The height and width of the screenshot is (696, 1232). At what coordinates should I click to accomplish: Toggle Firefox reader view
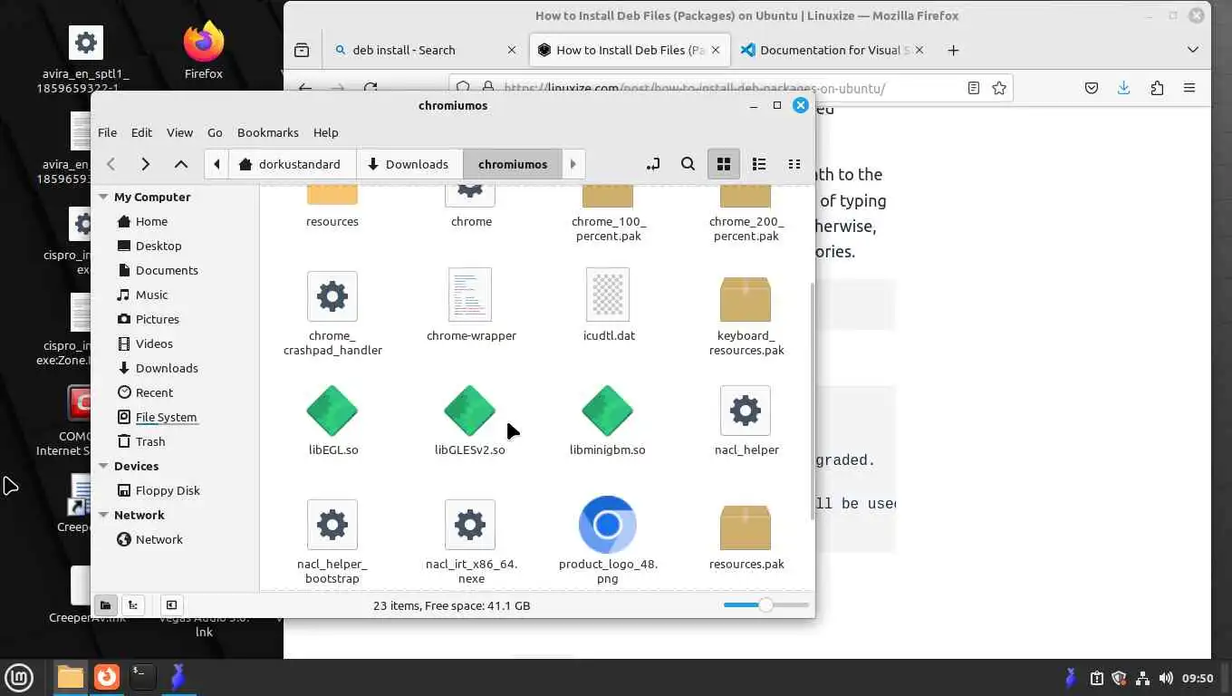click(973, 88)
